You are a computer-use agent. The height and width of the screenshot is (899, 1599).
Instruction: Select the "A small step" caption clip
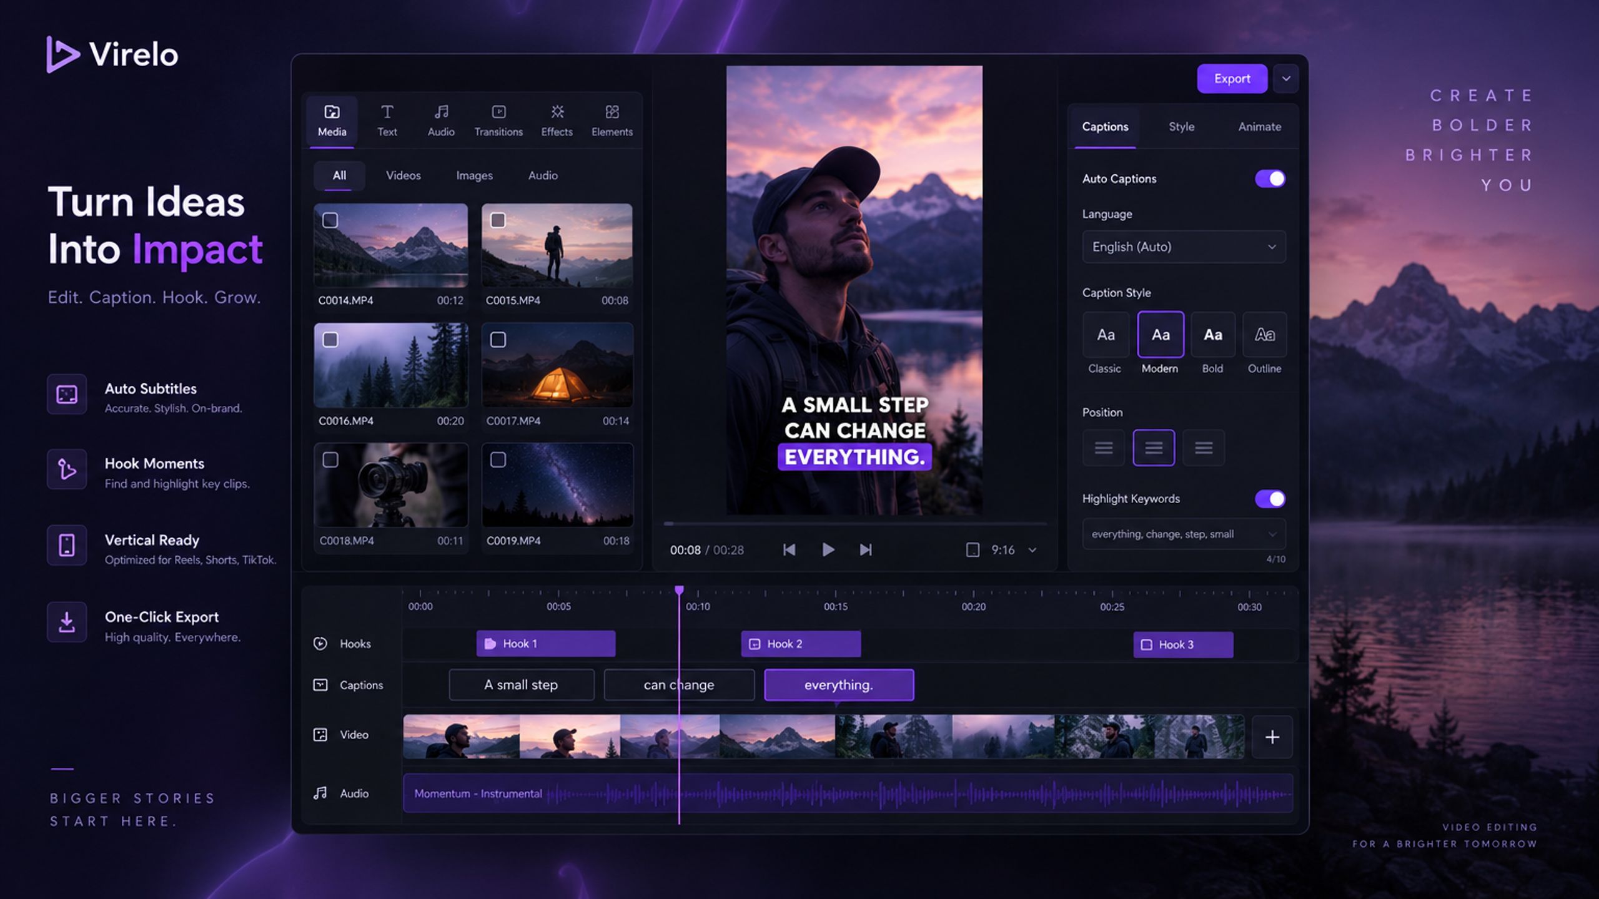coord(522,685)
